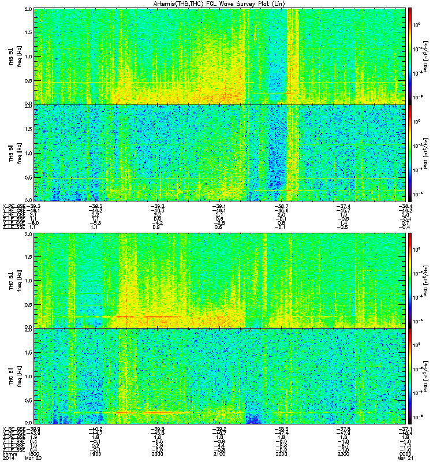
Task: Click the '2300' time tick label
Action: (x=344, y=454)
